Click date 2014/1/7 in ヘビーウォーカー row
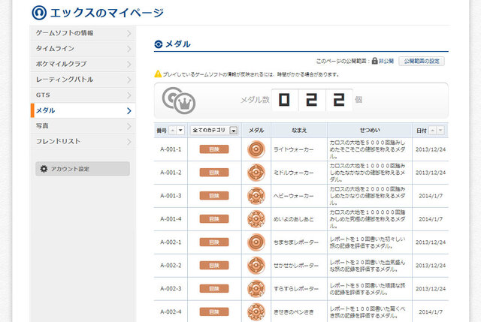Viewport: 481px width, 322px height. [x=431, y=196]
